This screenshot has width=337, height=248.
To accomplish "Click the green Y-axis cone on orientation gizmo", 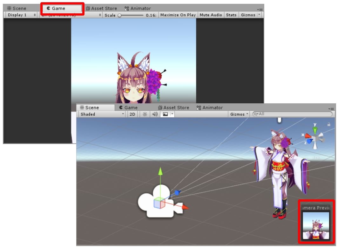I will point(315,130).
